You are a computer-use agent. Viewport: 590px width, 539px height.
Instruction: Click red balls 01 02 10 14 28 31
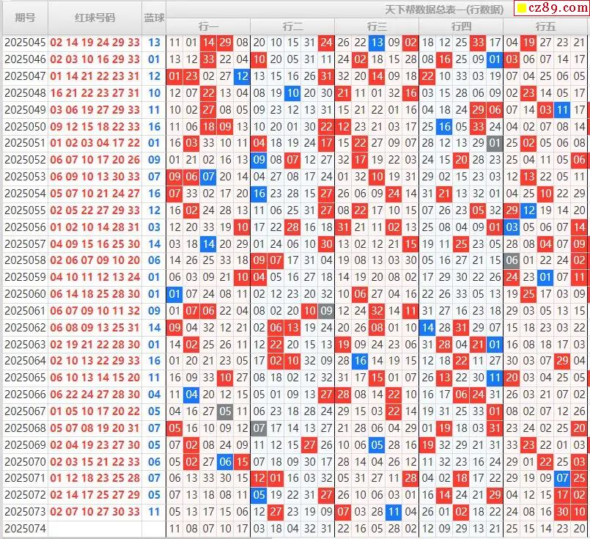(95, 227)
